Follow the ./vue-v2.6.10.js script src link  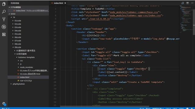point(99,19)
